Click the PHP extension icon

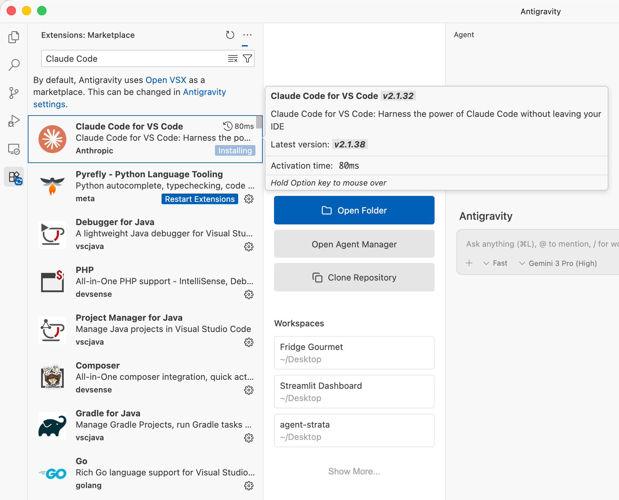[x=52, y=282]
